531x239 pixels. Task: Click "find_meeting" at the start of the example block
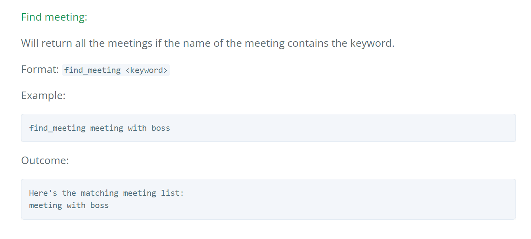[57, 128]
